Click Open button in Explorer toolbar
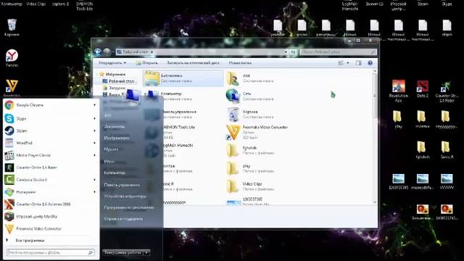The height and width of the screenshot is (261, 464). (x=146, y=63)
